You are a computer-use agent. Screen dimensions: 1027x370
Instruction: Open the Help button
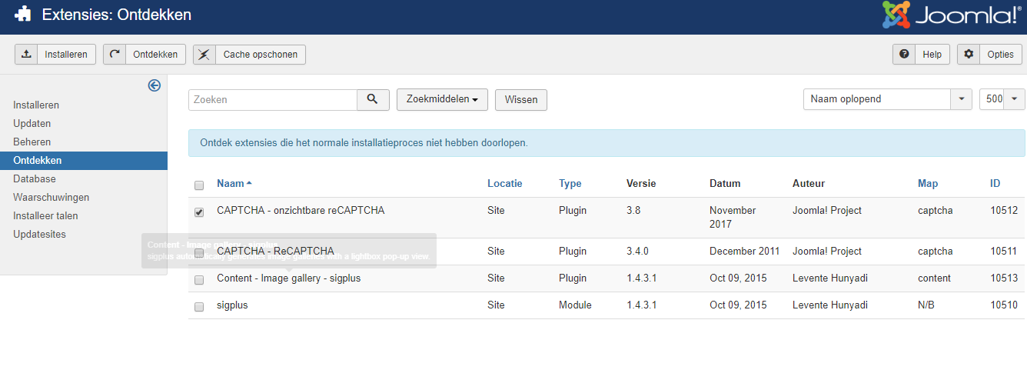coord(921,55)
